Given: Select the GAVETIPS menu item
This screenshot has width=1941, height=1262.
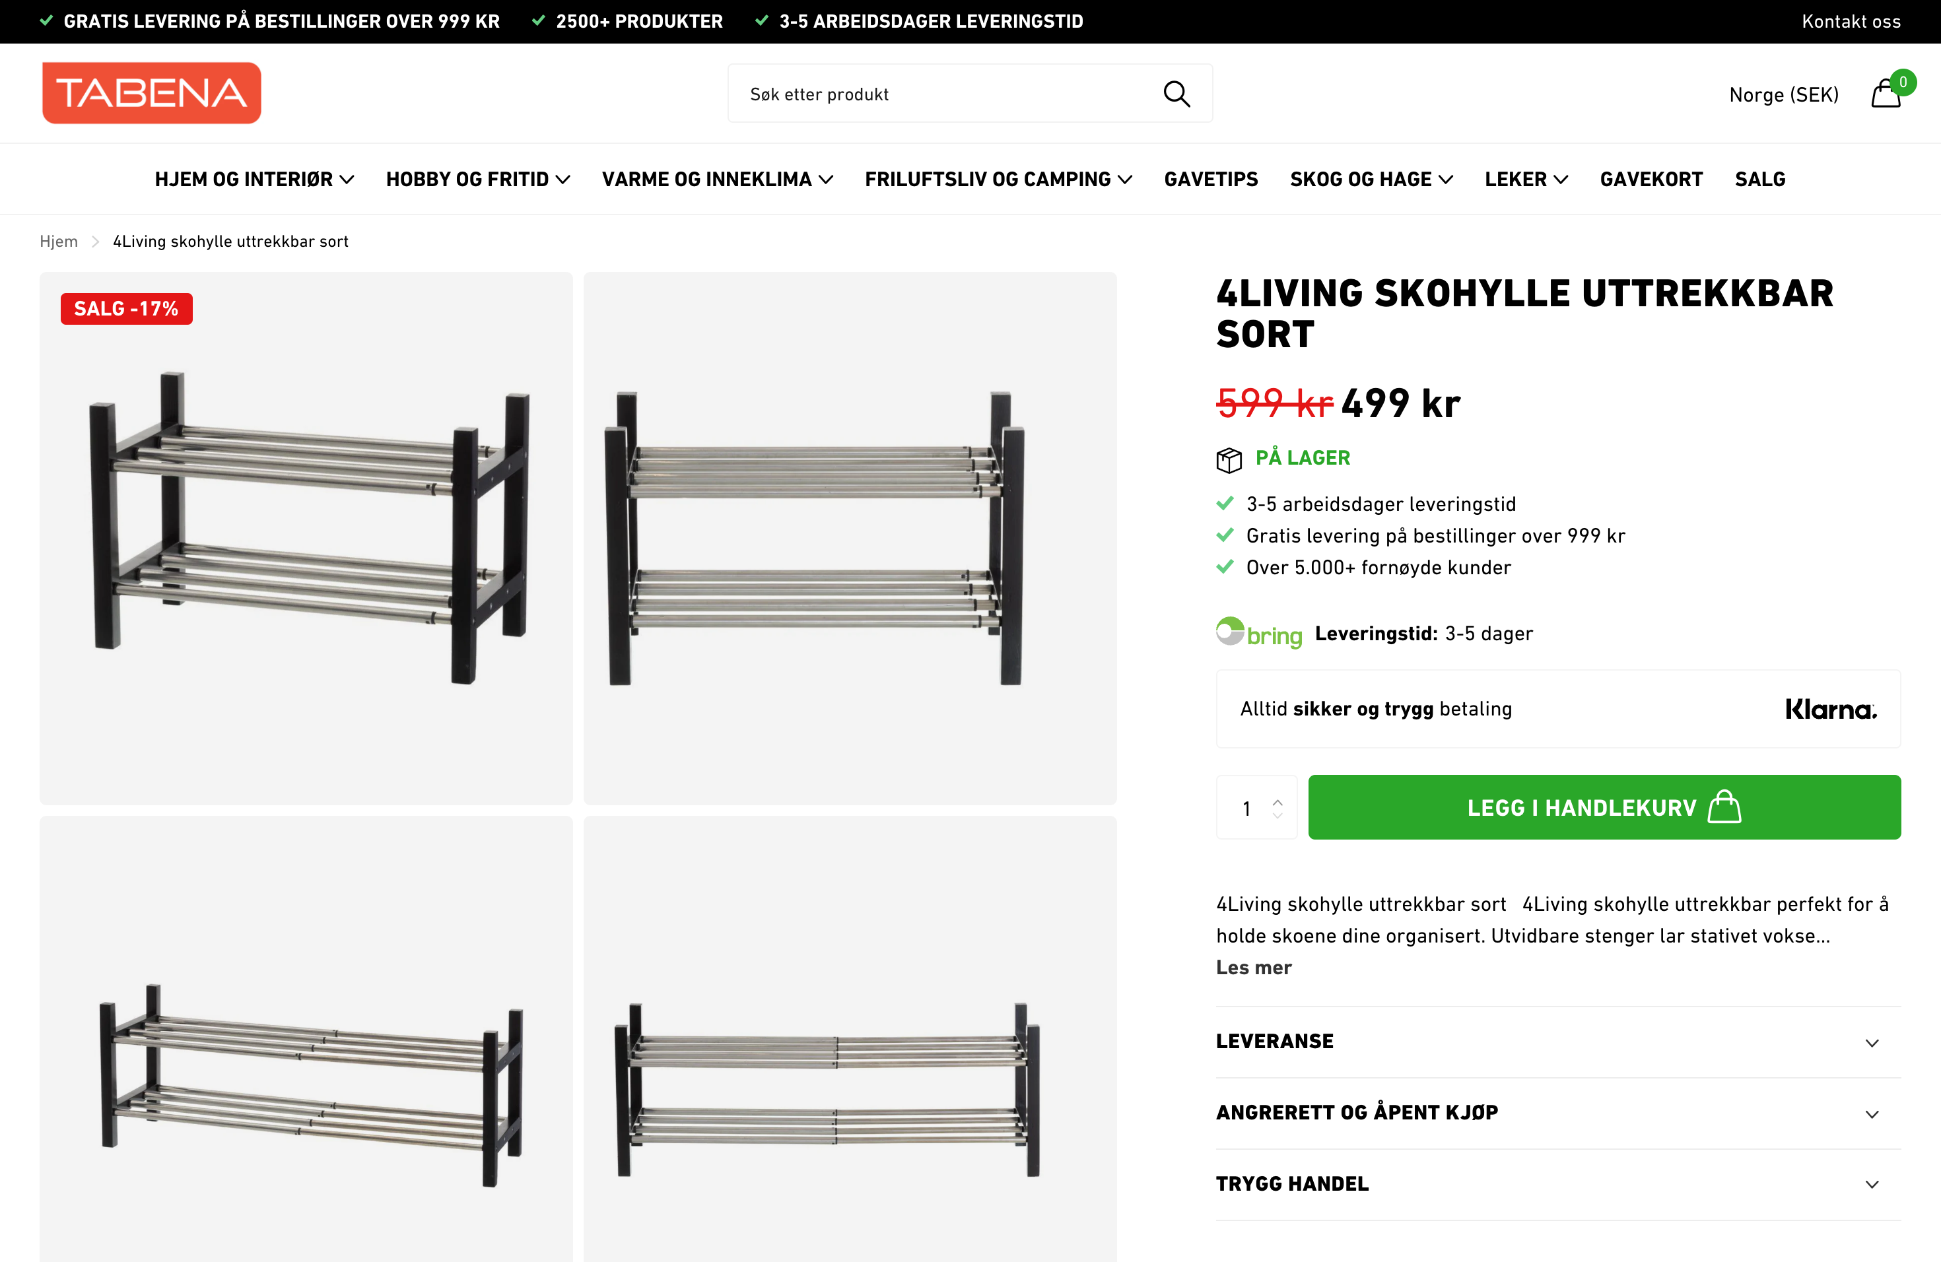Looking at the screenshot, I should (x=1210, y=178).
